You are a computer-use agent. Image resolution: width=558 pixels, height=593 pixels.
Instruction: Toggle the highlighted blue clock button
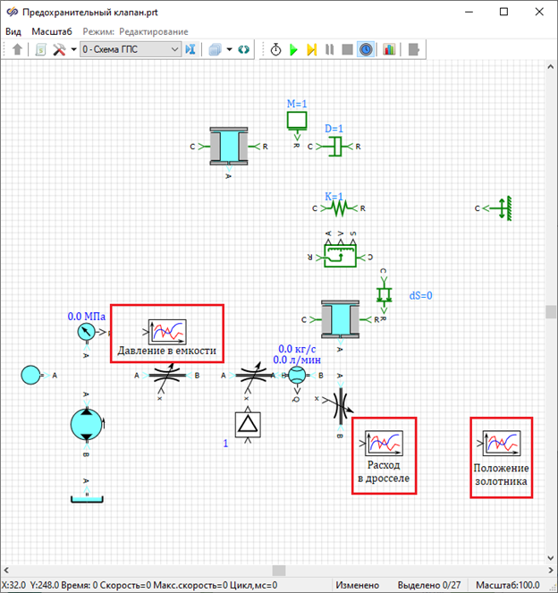[x=366, y=49]
